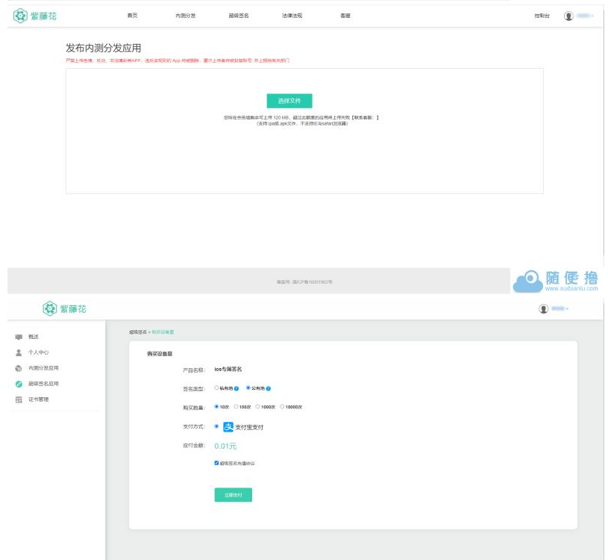
Task: Click the green 选择文件 upload button
Action: [x=289, y=101]
